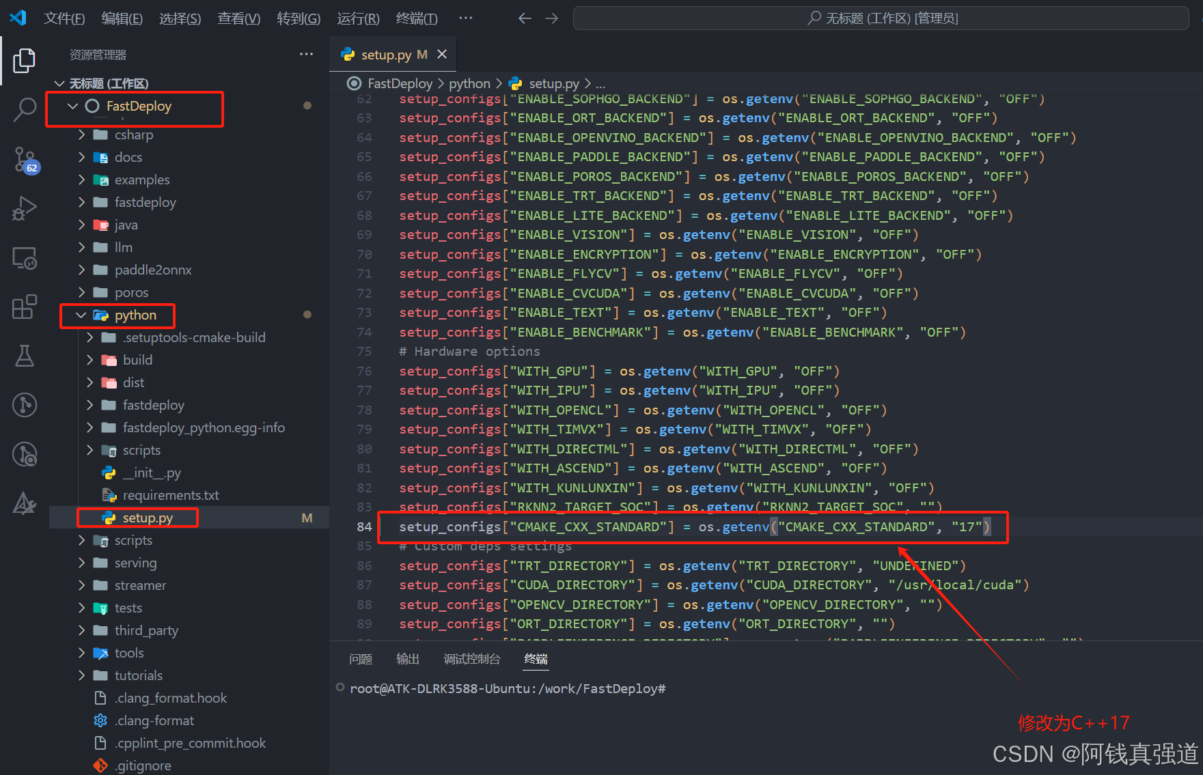Expand the .setuptools-cmake-build folder
Image resolution: width=1203 pixels, height=775 pixels.
click(x=90, y=337)
